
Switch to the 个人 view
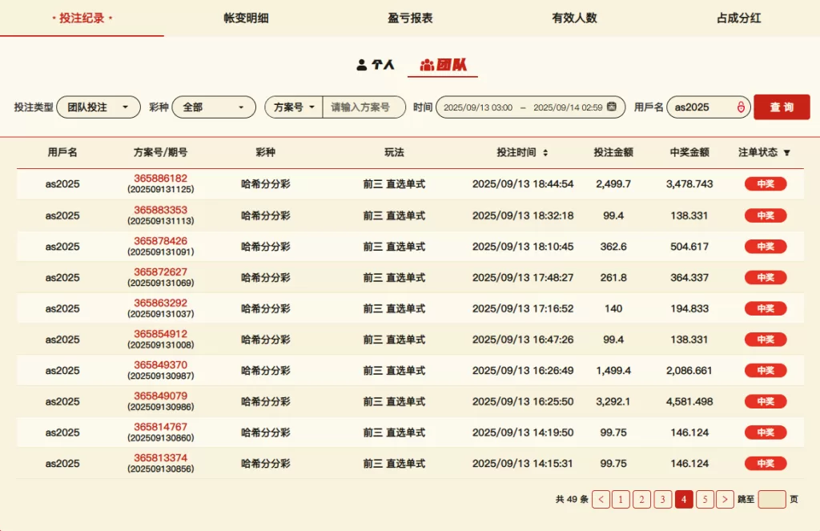point(376,65)
